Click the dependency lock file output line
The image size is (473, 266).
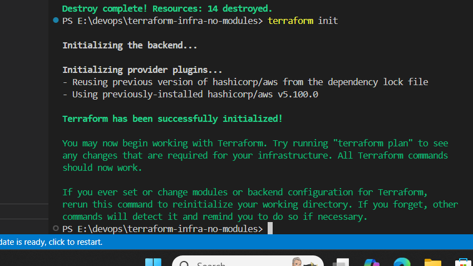coord(245,82)
